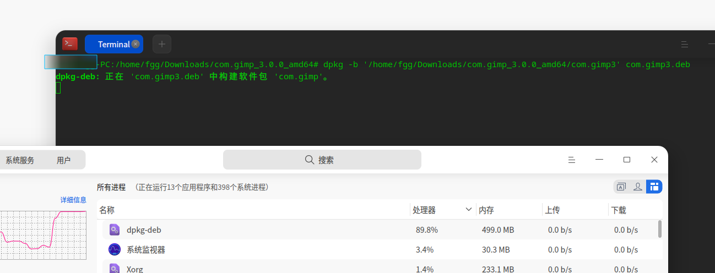The height and width of the screenshot is (273, 715).
Task: Add a new terminal tab
Action: click(162, 44)
